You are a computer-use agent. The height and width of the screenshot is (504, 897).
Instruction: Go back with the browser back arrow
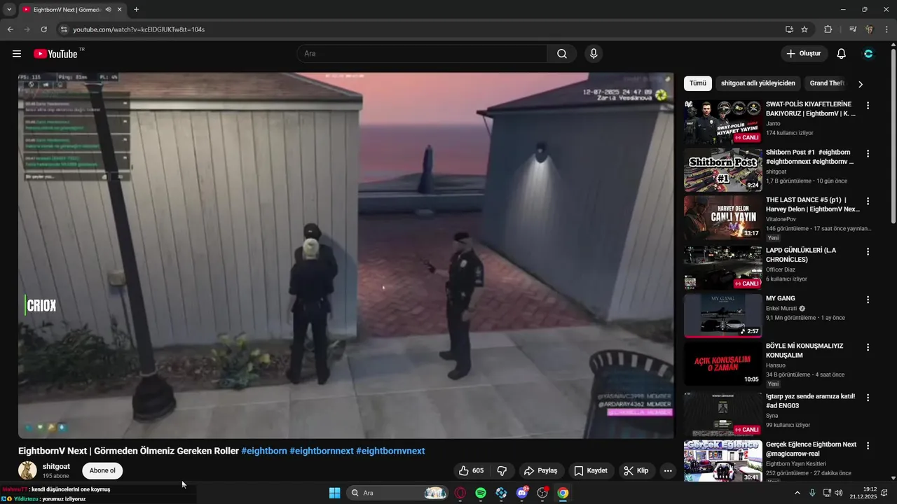(10, 29)
